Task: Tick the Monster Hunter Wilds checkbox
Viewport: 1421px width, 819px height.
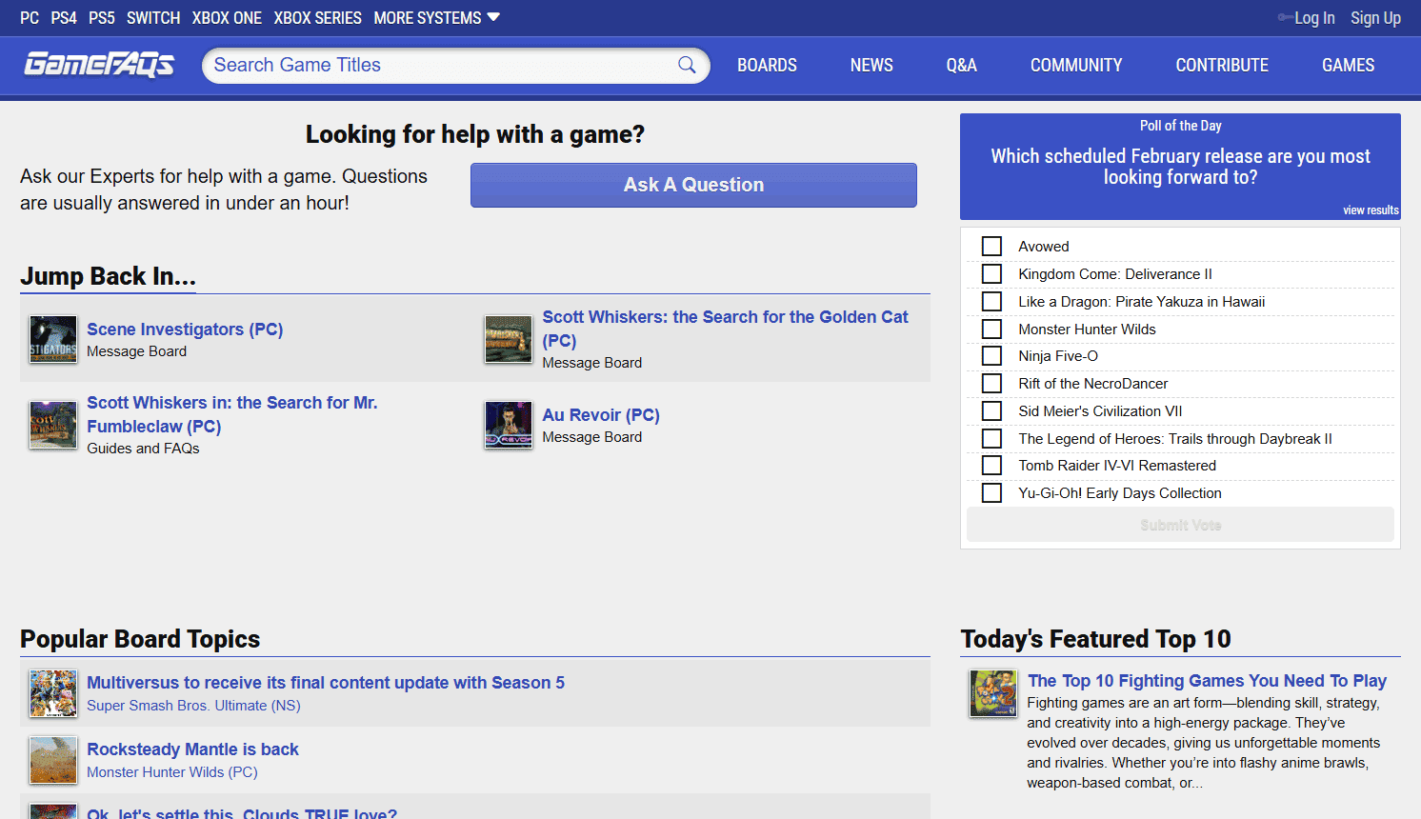Action: (991, 330)
